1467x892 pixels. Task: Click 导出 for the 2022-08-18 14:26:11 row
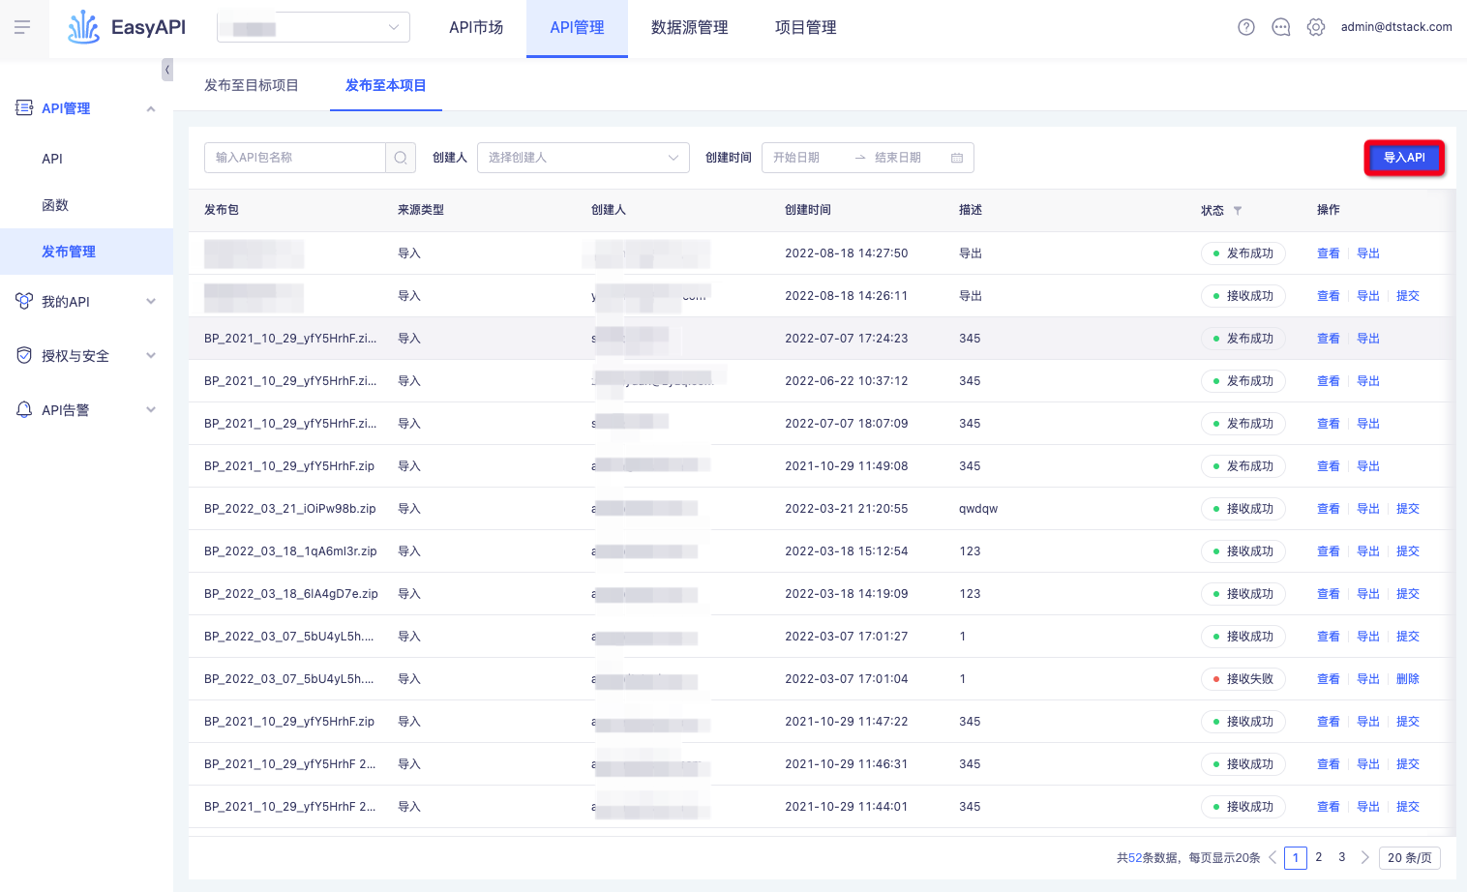pyautogui.click(x=1368, y=296)
